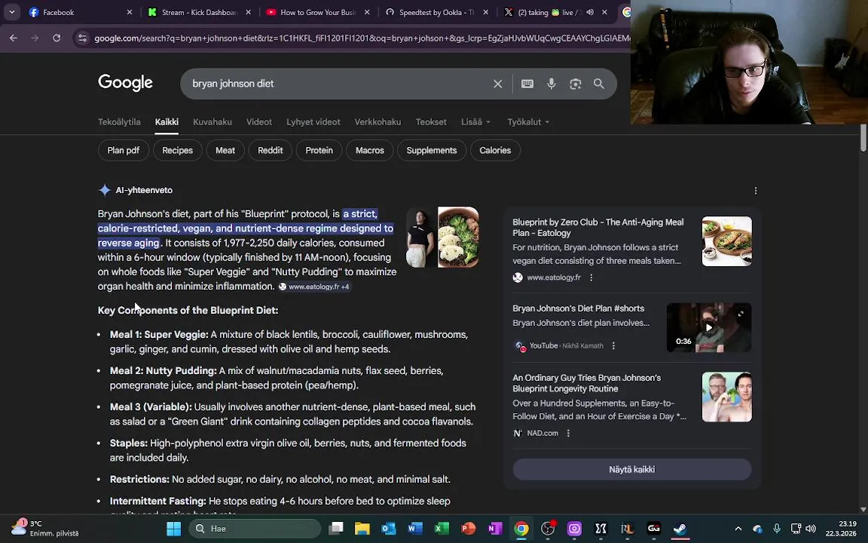Open Steam from the taskbar
The width and height of the screenshot is (868, 543).
point(680,529)
